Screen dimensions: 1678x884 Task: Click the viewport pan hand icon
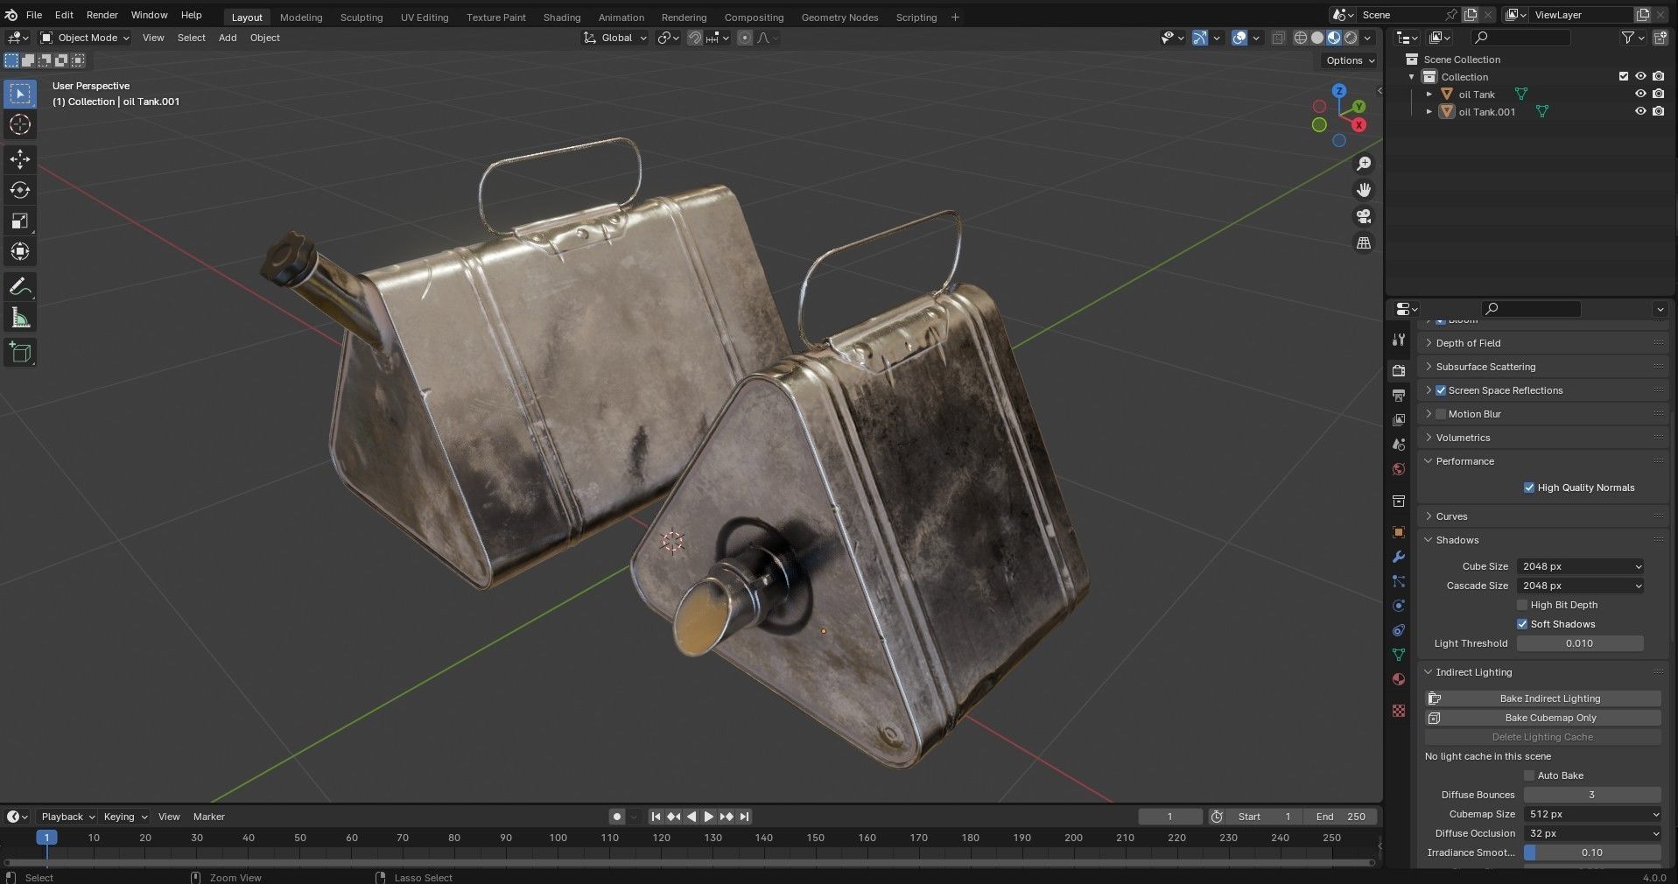coord(1364,190)
